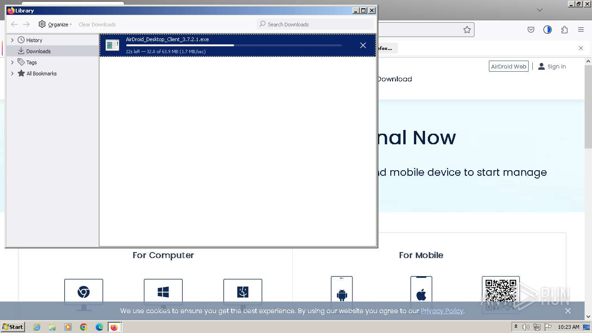Show hidden system tray icons

(x=516, y=327)
